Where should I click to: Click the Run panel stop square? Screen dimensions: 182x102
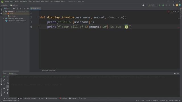4,84
